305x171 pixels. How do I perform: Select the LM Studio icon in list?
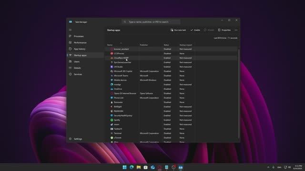(x=112, y=66)
